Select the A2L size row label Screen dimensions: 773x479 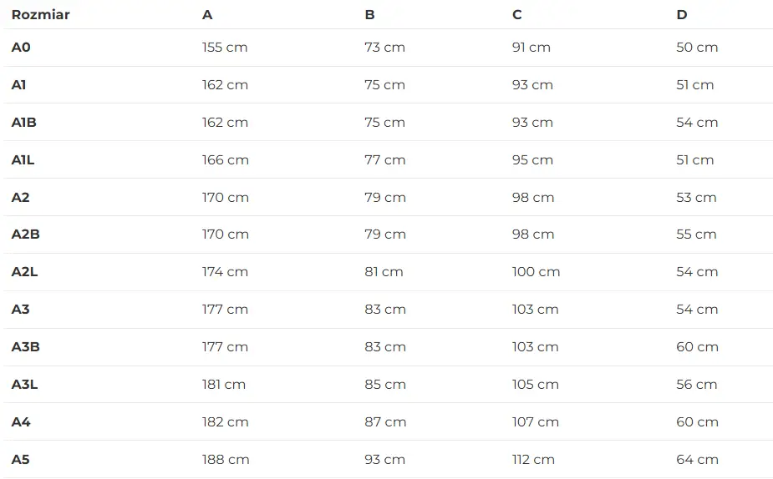point(25,272)
